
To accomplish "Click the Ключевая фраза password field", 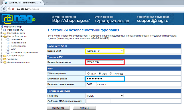I will (105, 79).
